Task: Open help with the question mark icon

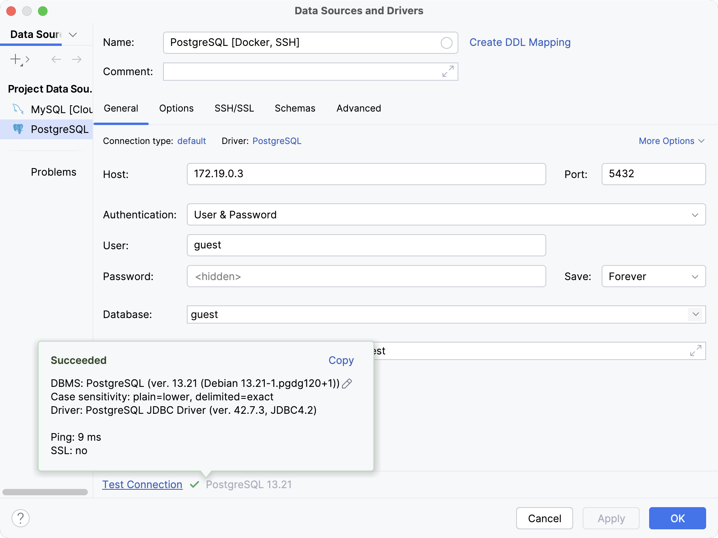Action: tap(21, 518)
